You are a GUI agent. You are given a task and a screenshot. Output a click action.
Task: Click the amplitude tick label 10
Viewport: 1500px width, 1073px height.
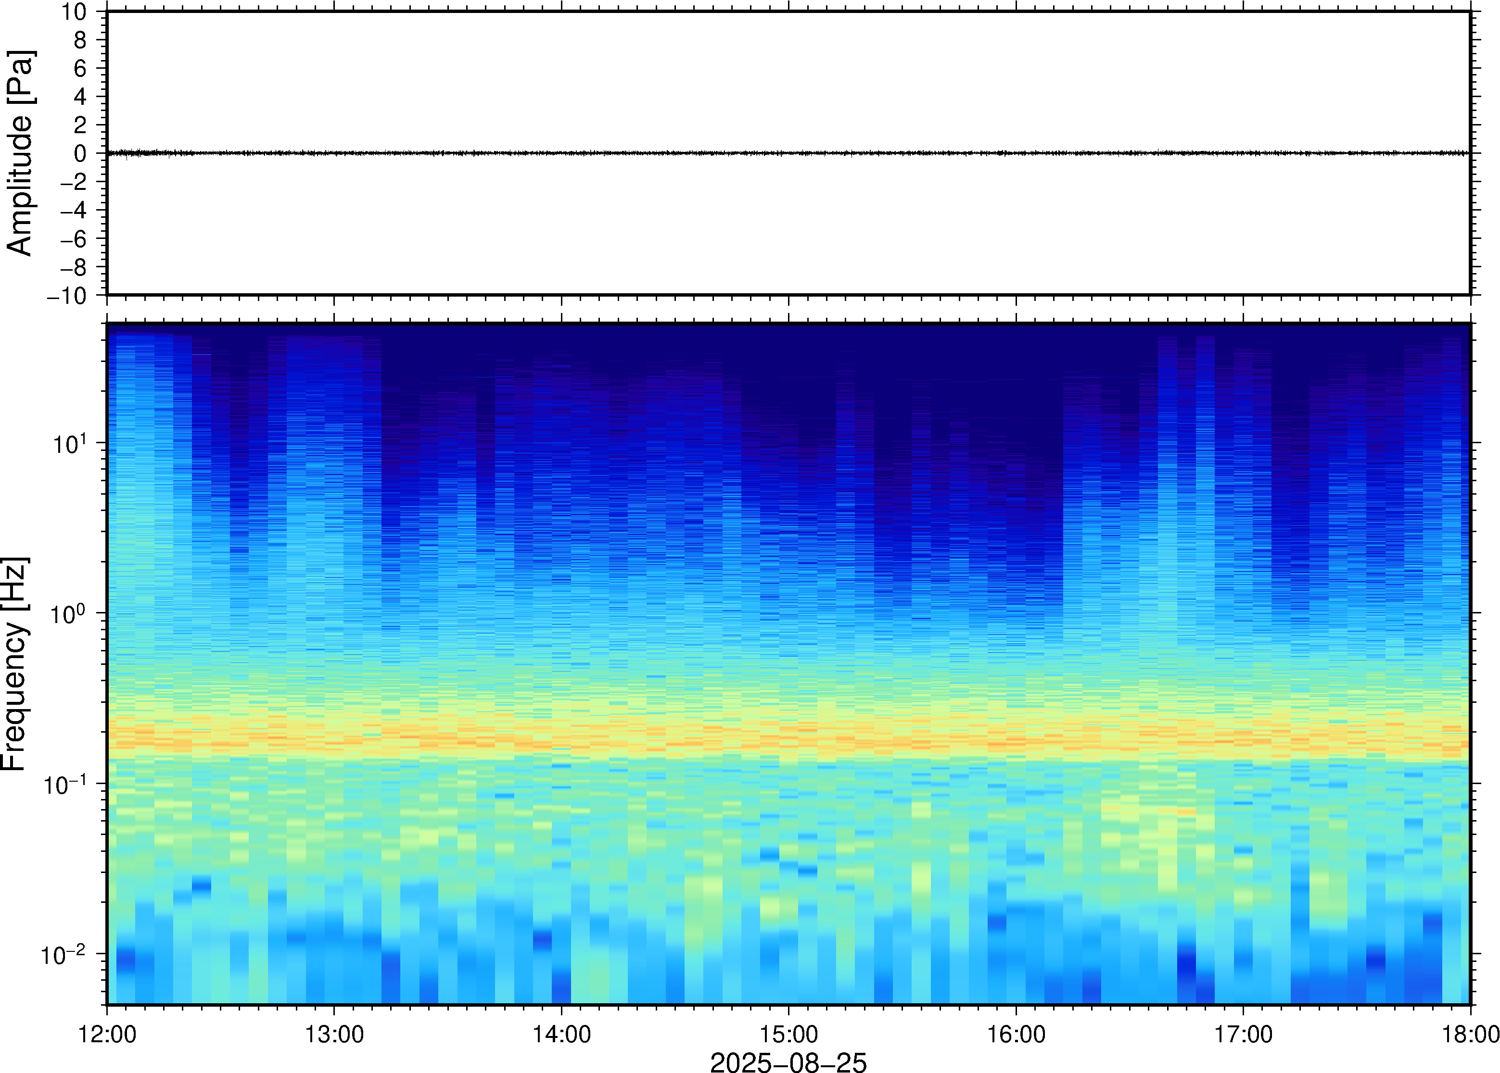(74, 11)
